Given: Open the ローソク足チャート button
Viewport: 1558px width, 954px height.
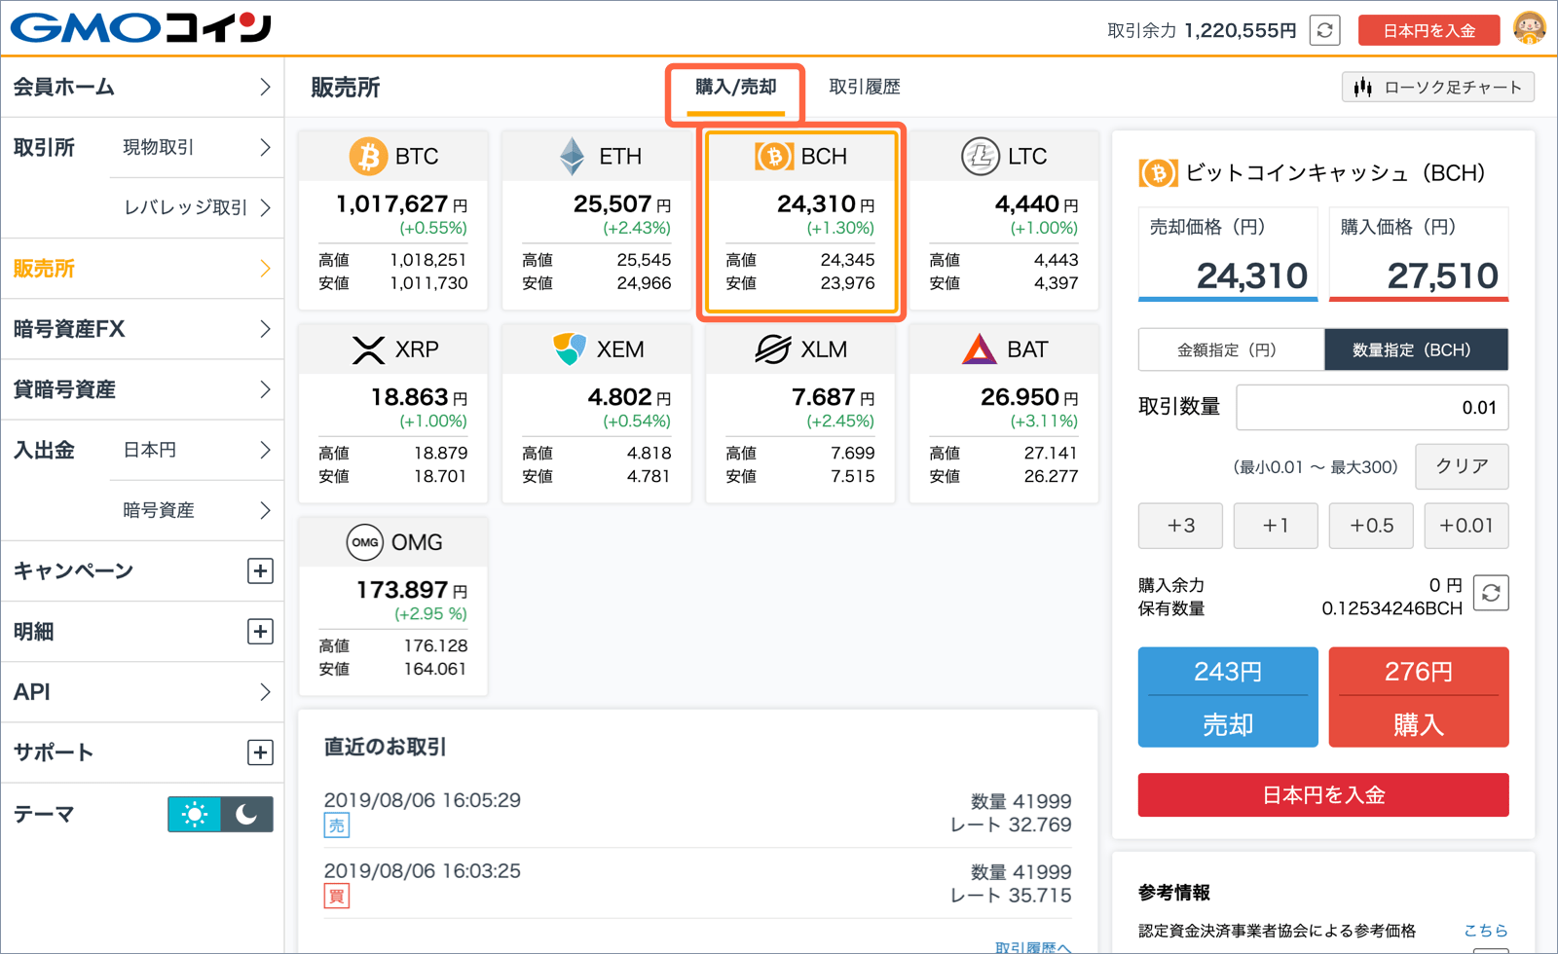Looking at the screenshot, I should tap(1438, 88).
